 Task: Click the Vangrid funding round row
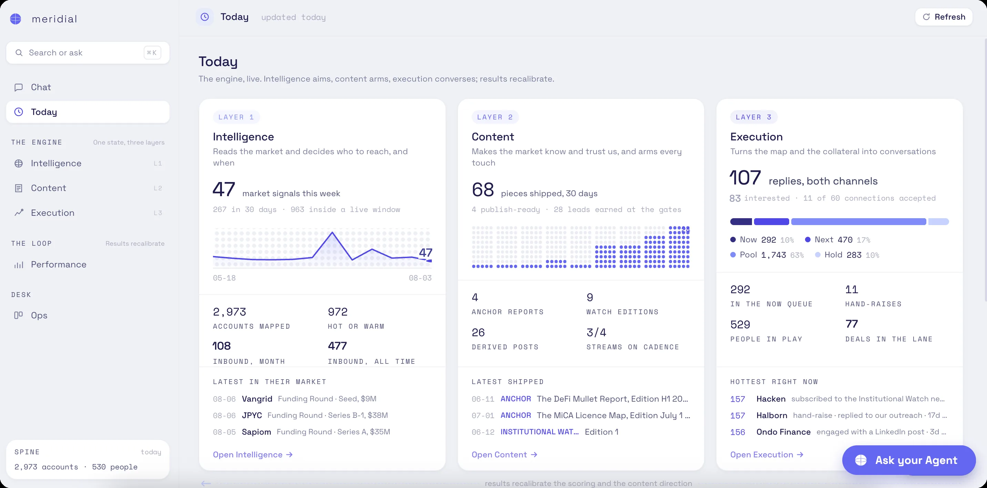point(322,399)
